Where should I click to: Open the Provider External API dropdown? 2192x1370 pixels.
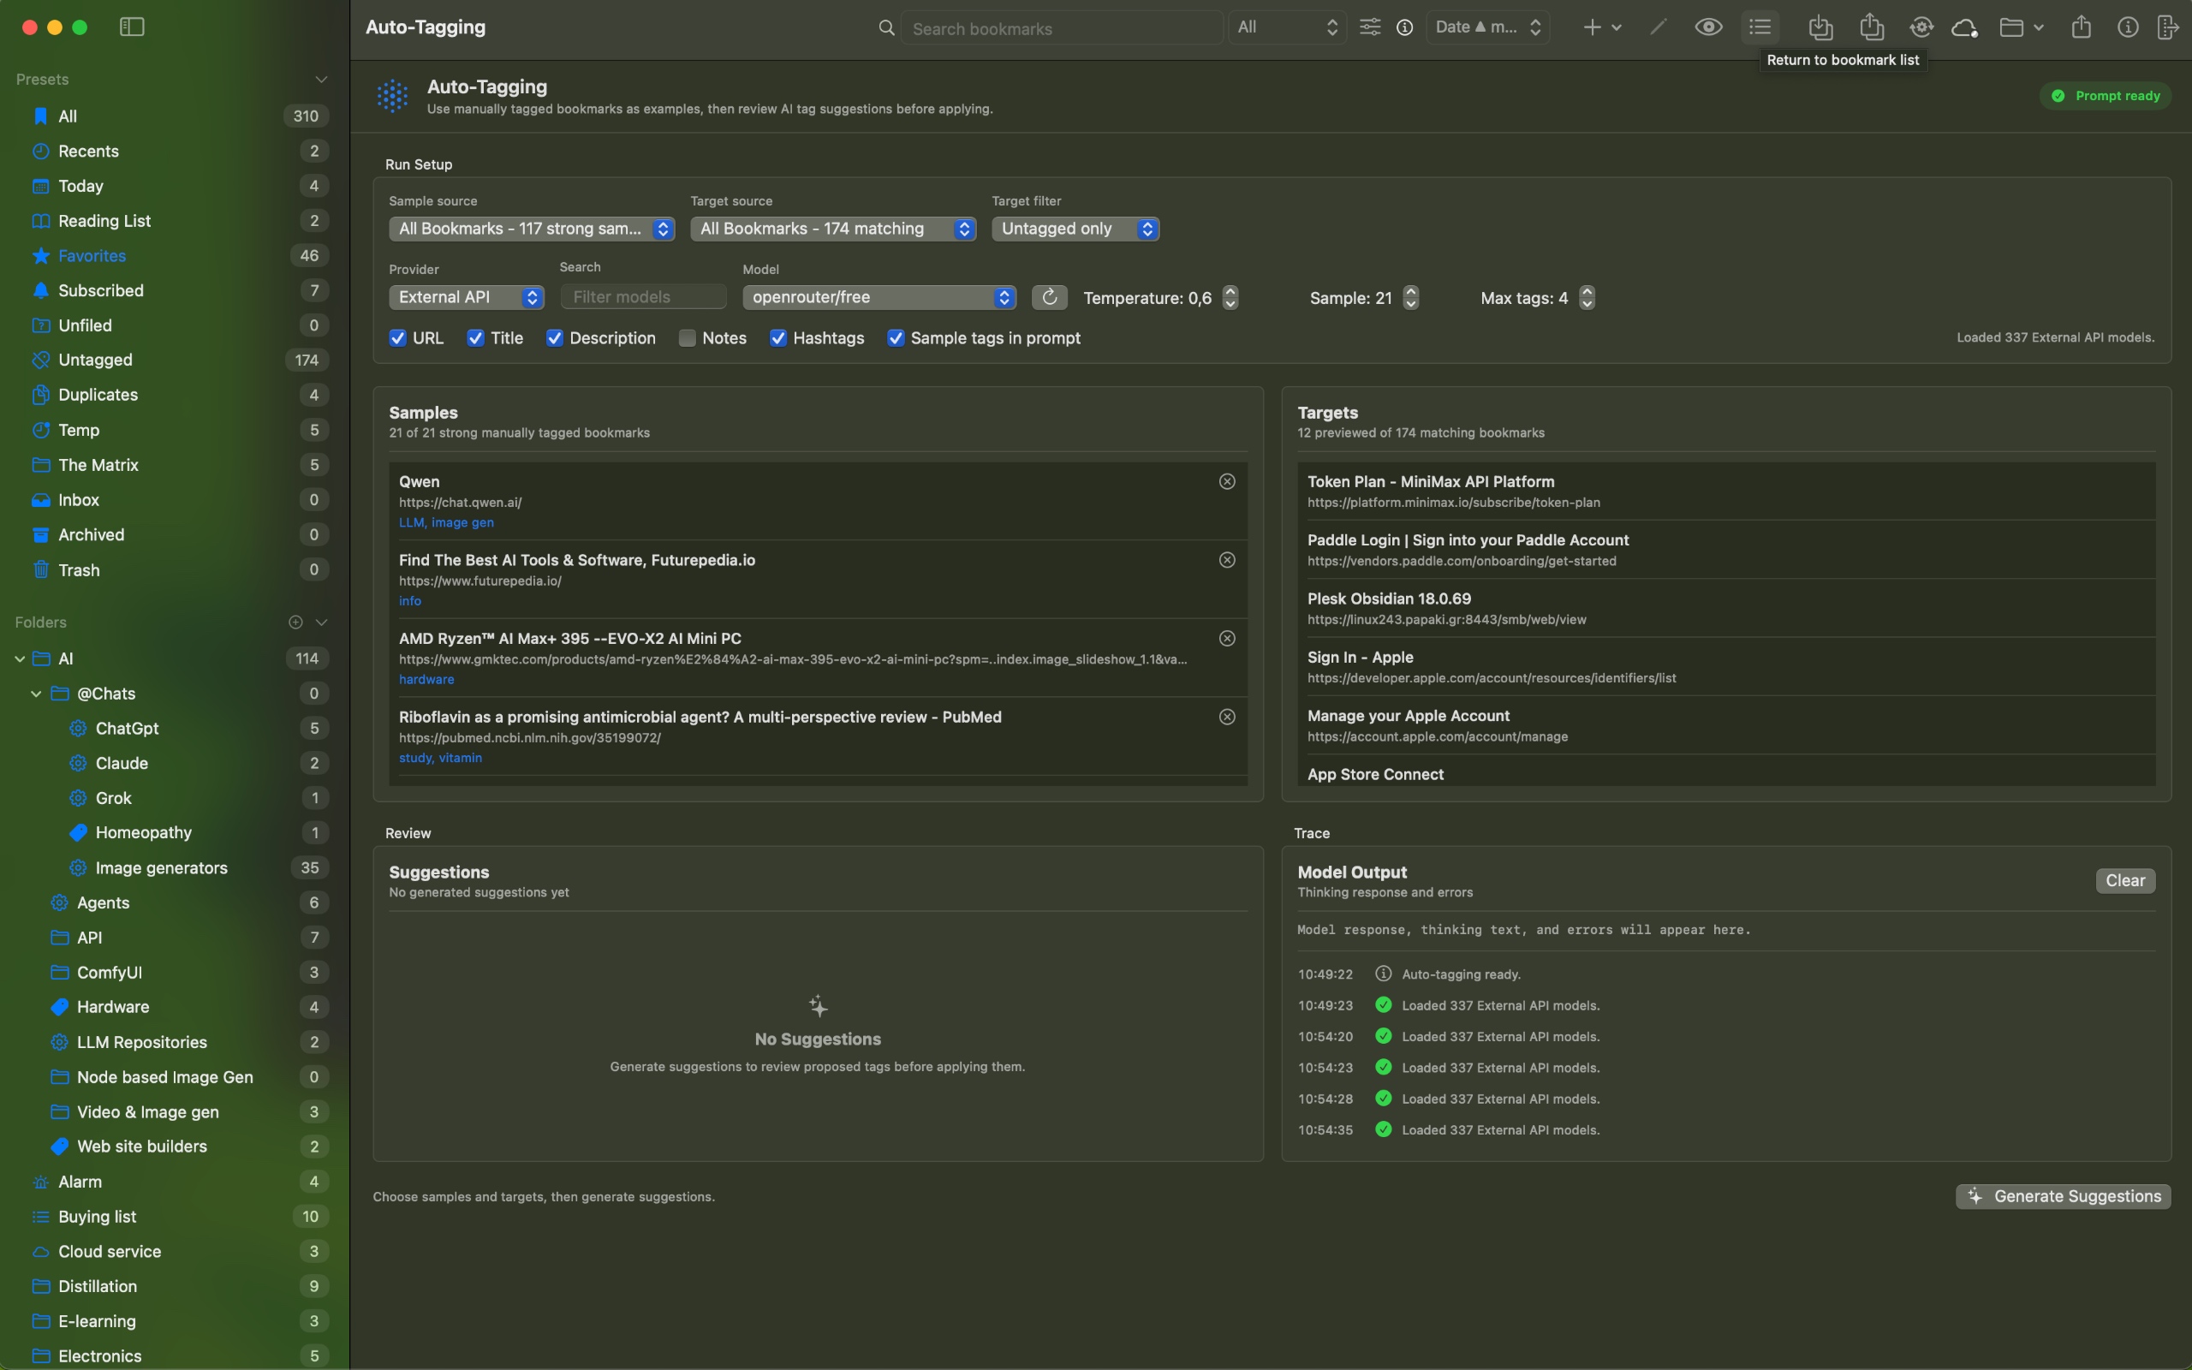[467, 297]
